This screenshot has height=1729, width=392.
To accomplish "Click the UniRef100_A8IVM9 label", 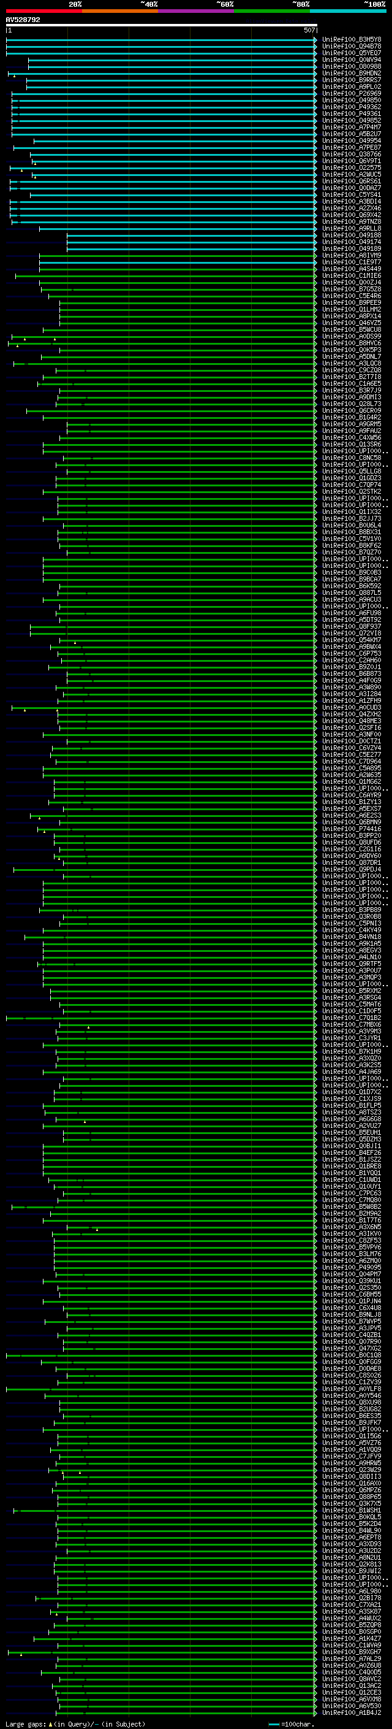I will 351,255.
